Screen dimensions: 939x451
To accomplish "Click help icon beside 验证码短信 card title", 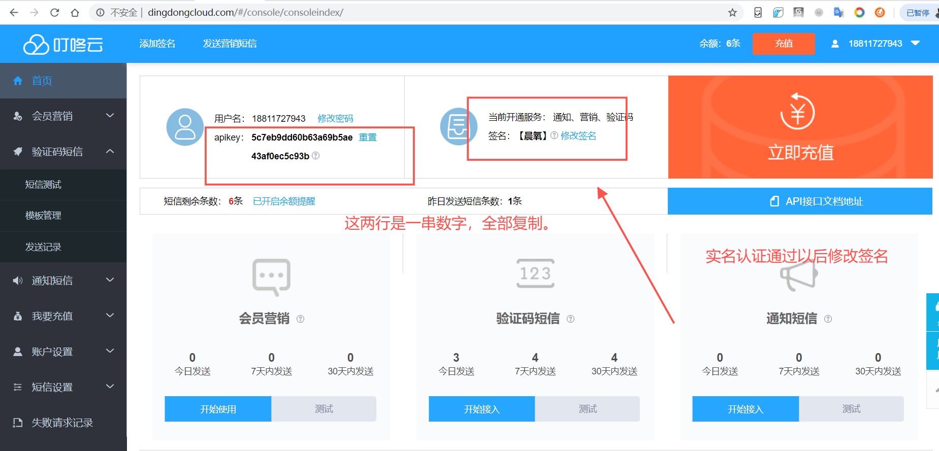I will (x=570, y=319).
